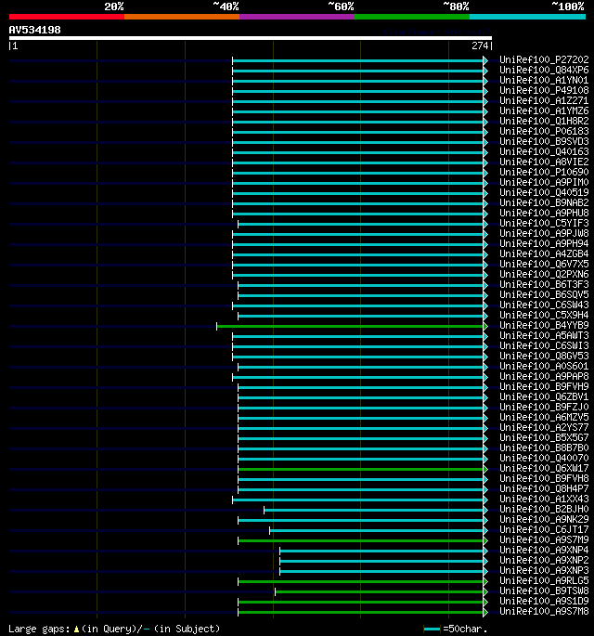Select UniRef100_Q6ZBV1 label

point(544,396)
